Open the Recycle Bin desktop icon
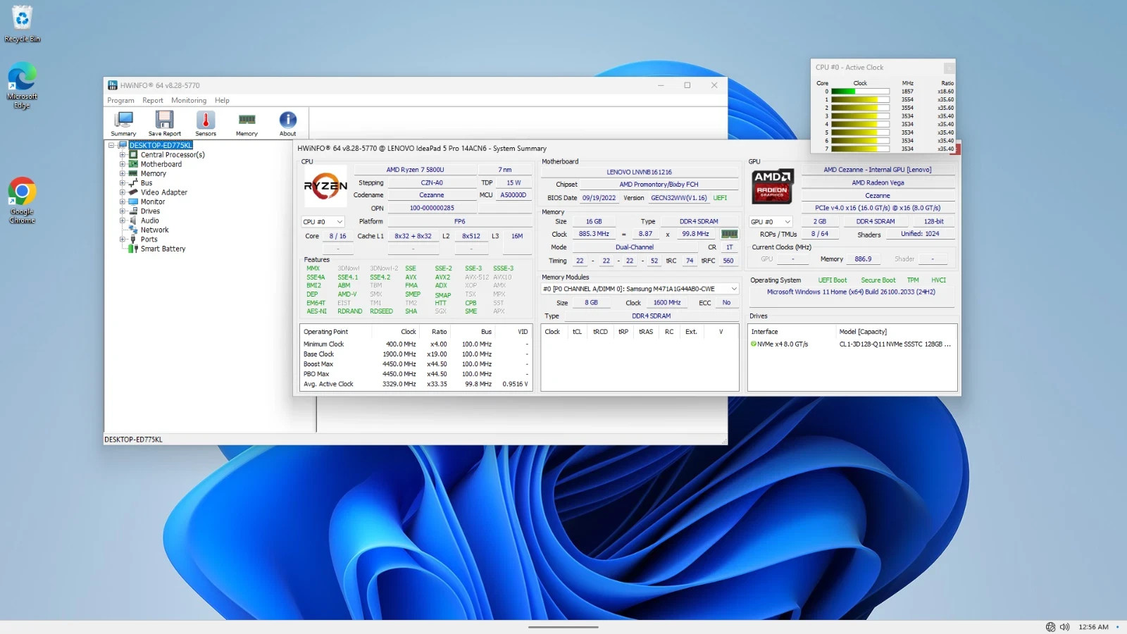This screenshot has width=1127, height=634. [x=23, y=24]
